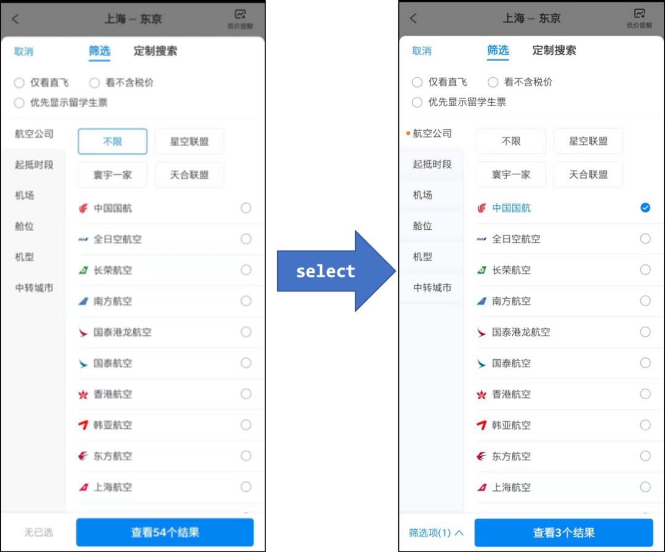This screenshot has width=665, height=552.
Task: Switch to 定制搜索 tab on left screen
Action: pos(155,51)
